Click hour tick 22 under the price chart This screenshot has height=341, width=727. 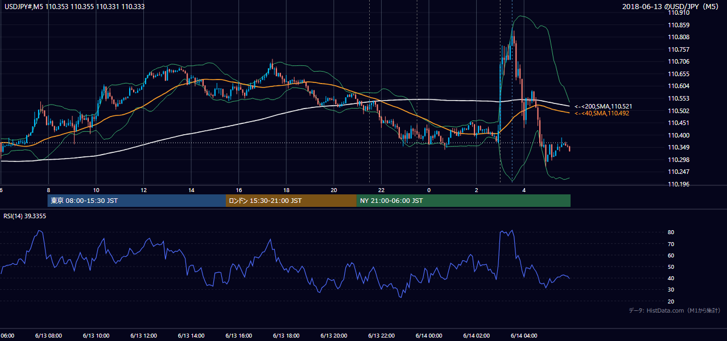[x=382, y=190]
